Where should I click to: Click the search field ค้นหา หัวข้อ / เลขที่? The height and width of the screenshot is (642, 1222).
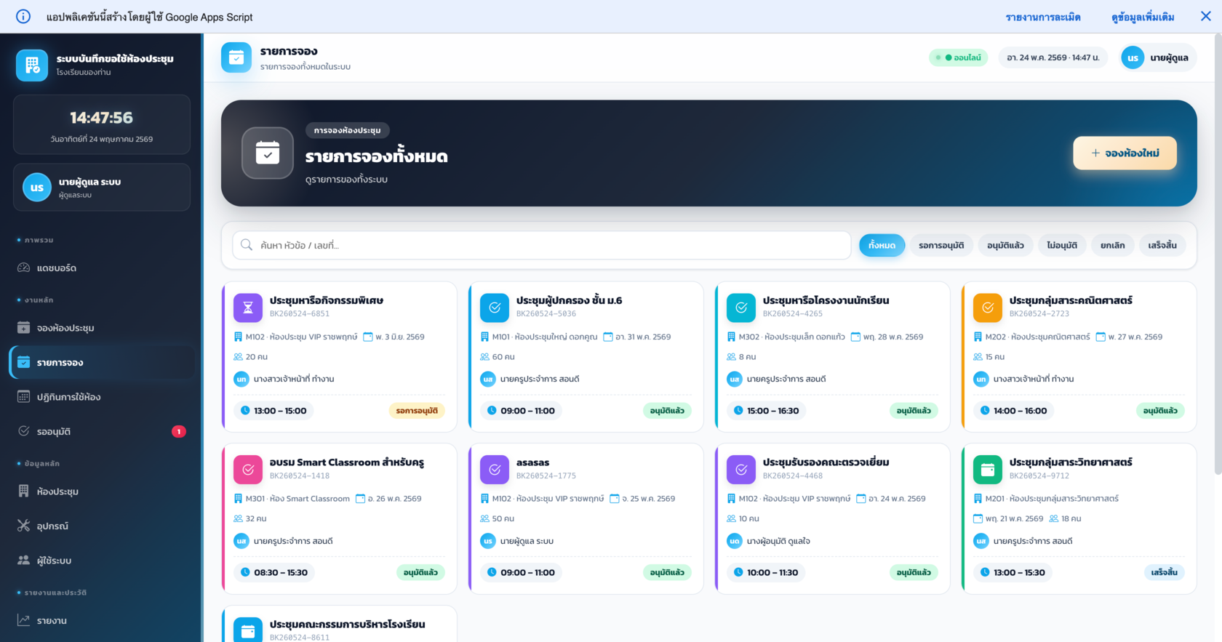coord(541,245)
